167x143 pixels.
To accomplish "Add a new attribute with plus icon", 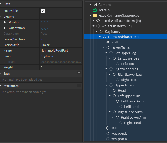I will (x=79, y=85).
